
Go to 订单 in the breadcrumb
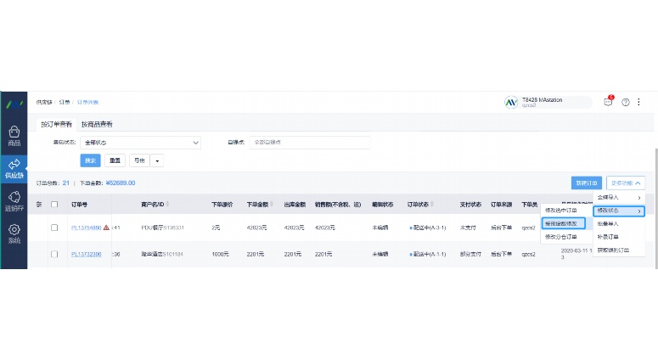[x=65, y=102]
